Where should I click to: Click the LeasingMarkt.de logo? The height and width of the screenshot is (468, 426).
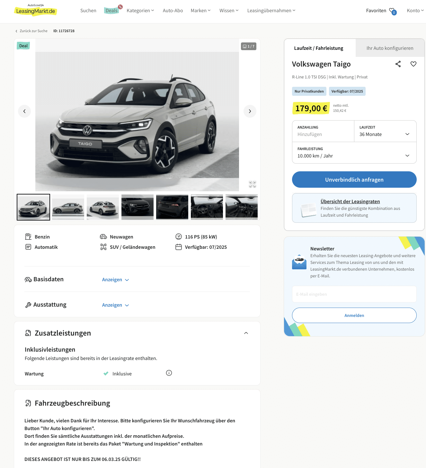(x=36, y=10)
